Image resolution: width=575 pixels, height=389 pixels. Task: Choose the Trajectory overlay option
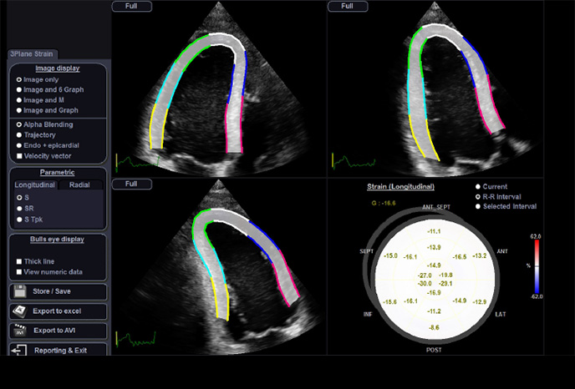(19, 134)
